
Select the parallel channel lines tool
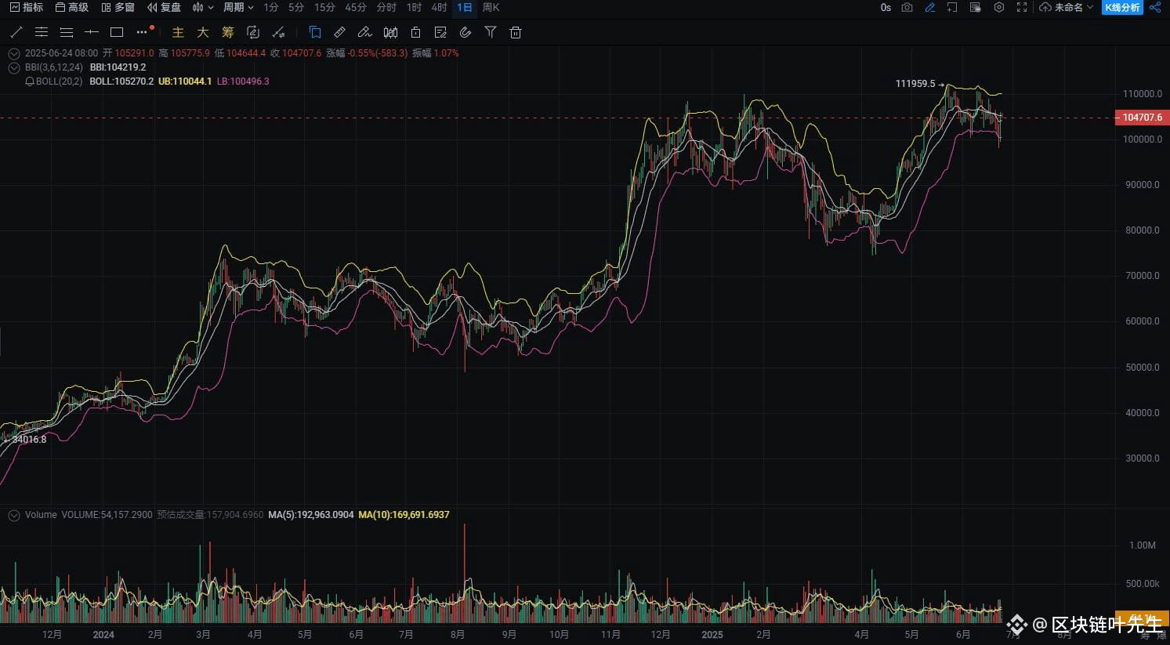point(42,32)
